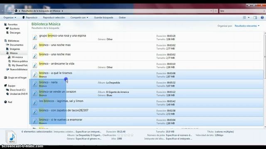
Task: Click MP3 icon of 'lagrimas, sal y limon'
Action: point(35,103)
